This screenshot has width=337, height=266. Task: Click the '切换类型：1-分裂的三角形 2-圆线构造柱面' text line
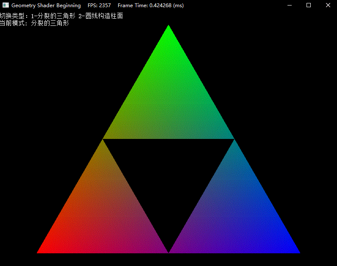pyautogui.click(x=61, y=16)
